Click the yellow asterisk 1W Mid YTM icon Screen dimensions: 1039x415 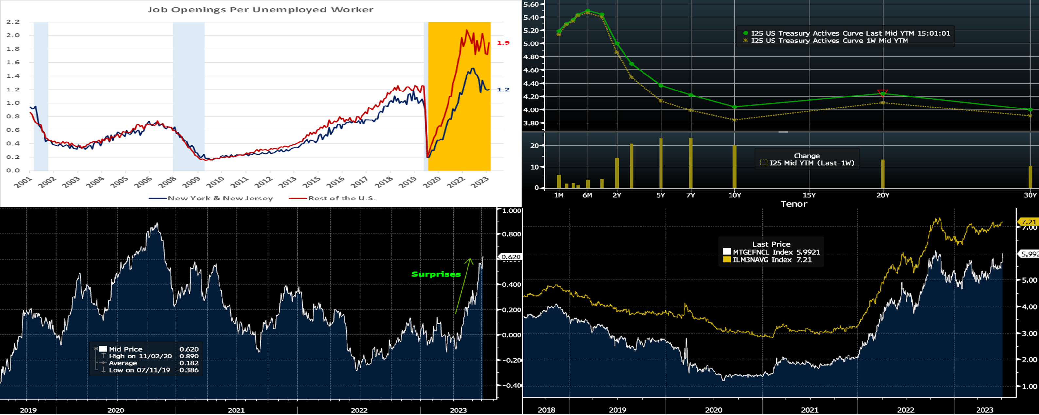[x=745, y=41]
